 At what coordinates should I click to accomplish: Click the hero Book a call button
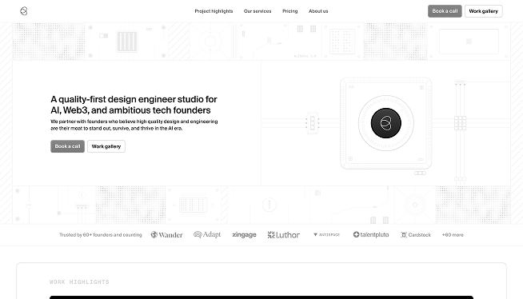(67, 146)
